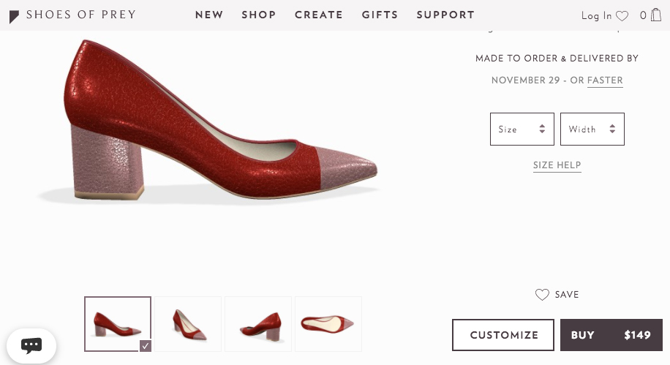Click the Shoes of Prey logo icon
Viewport: 670px width, 365px height.
pos(15,15)
